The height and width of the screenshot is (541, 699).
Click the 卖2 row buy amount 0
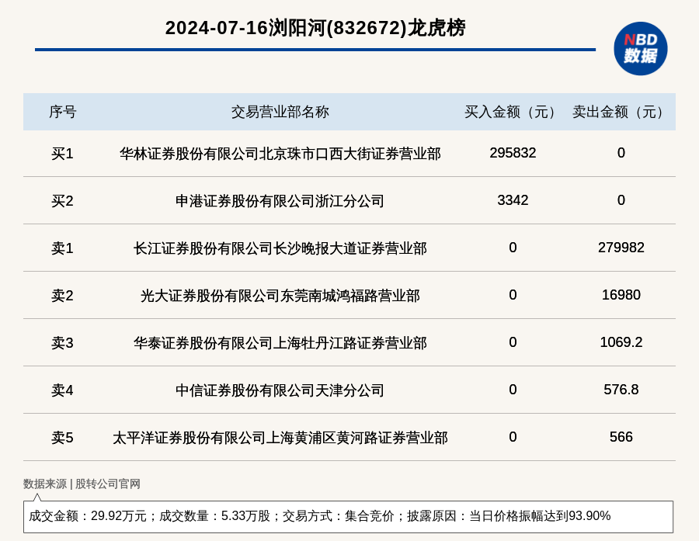coord(513,295)
